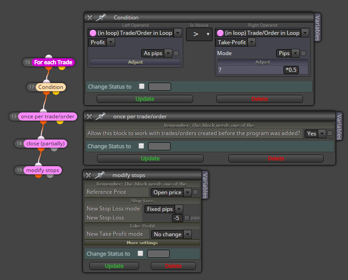The height and width of the screenshot is (280, 348).
Task: Open Variables tab of modify stops panel
Action: pos(205,185)
